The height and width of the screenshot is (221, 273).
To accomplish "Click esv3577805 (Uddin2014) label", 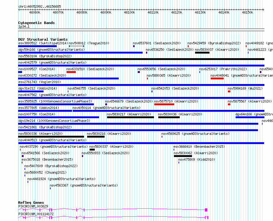I will [39, 108].
